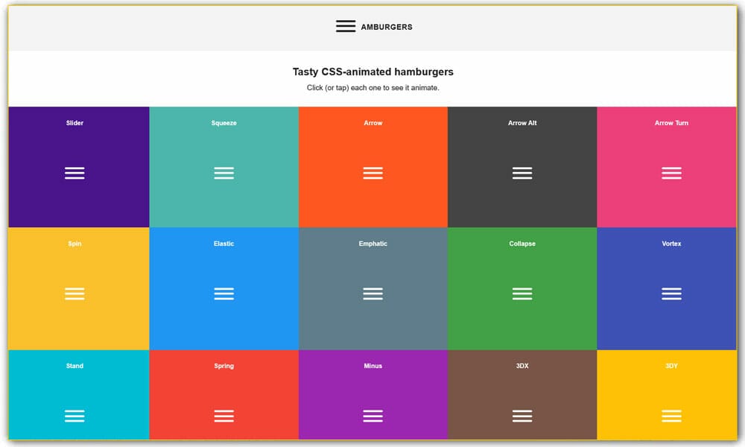Open the header hamburger menu icon
This screenshot has height=447, width=745.
[x=346, y=26]
